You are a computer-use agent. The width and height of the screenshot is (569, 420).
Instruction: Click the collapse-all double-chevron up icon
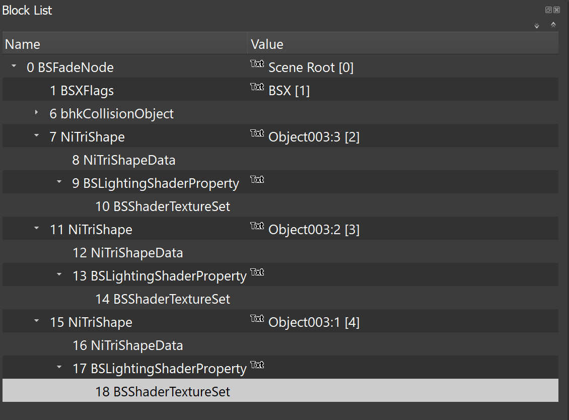click(553, 25)
